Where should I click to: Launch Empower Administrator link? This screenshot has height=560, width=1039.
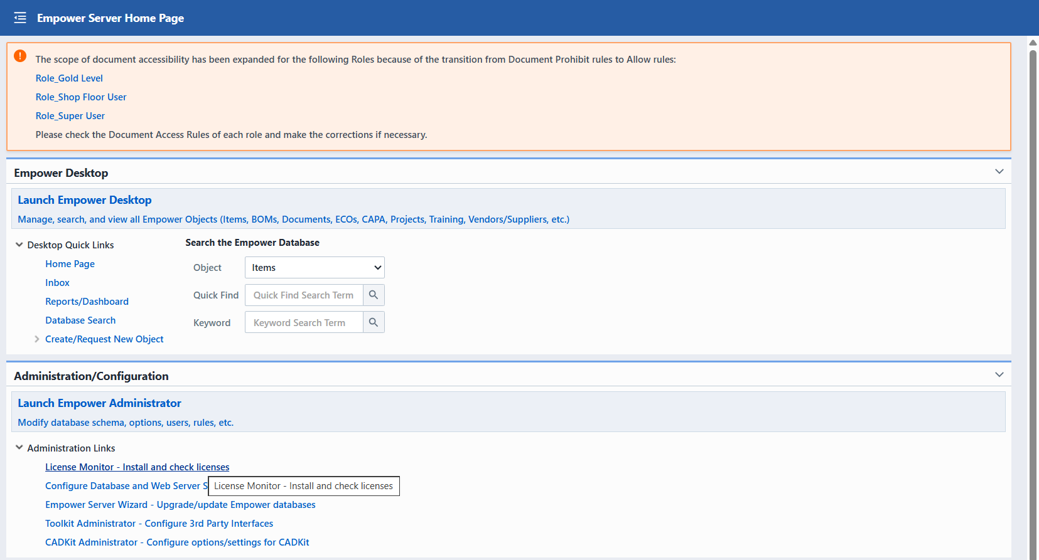99,403
